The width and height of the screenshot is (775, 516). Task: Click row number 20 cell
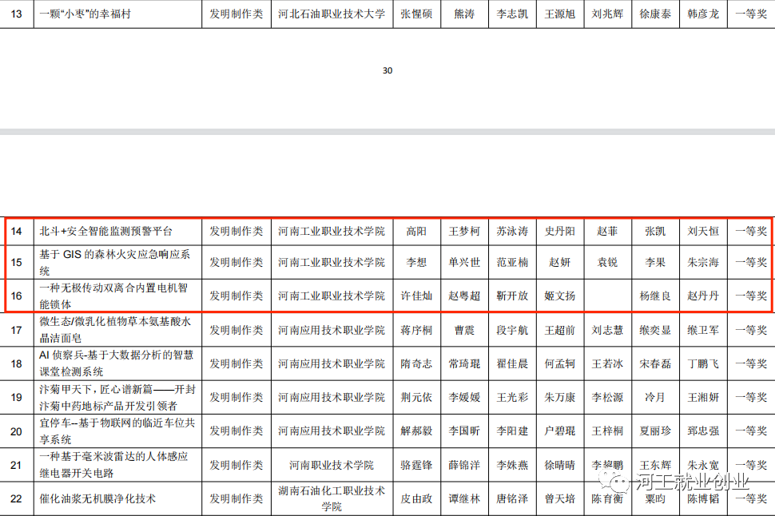coord(17,431)
